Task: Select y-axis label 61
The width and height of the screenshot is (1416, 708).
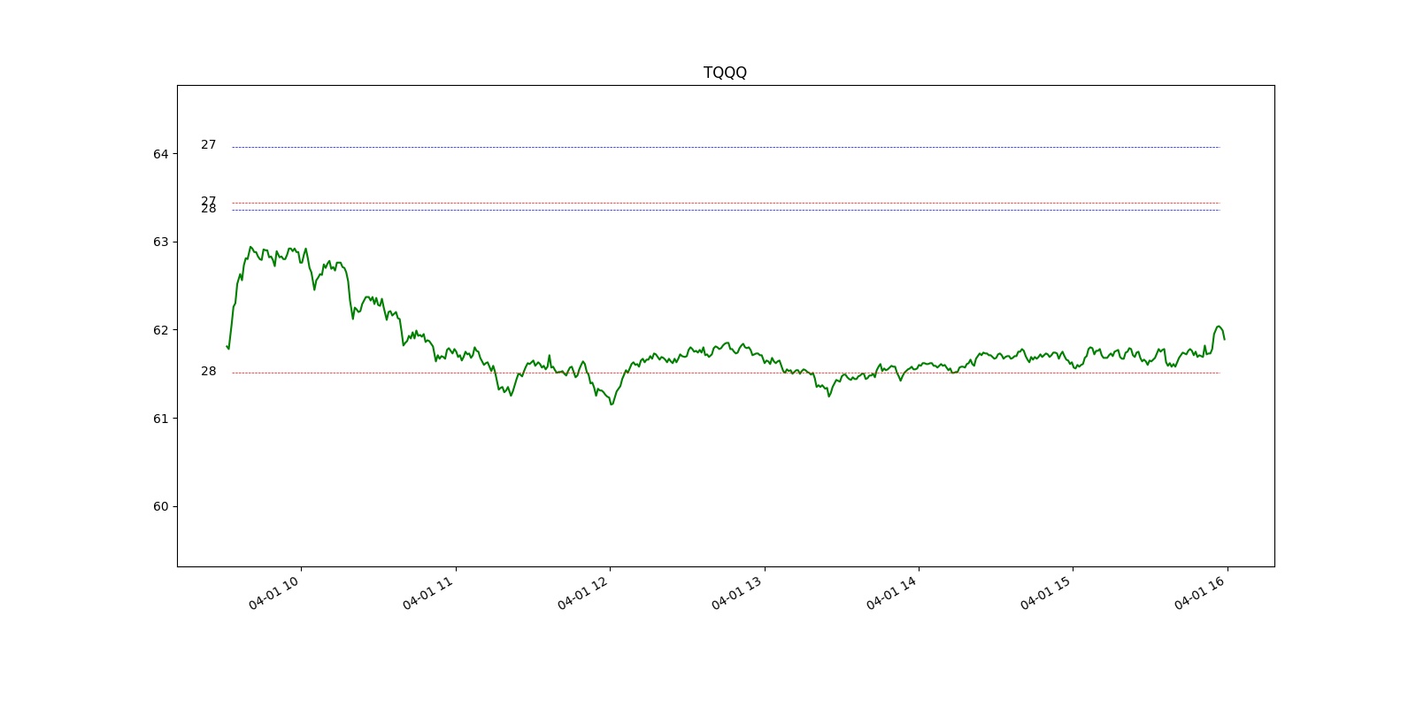Action: pyautogui.click(x=160, y=418)
